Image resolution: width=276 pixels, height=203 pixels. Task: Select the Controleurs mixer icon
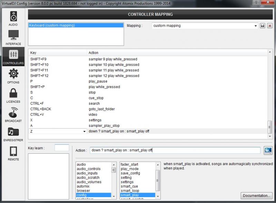click(13, 57)
